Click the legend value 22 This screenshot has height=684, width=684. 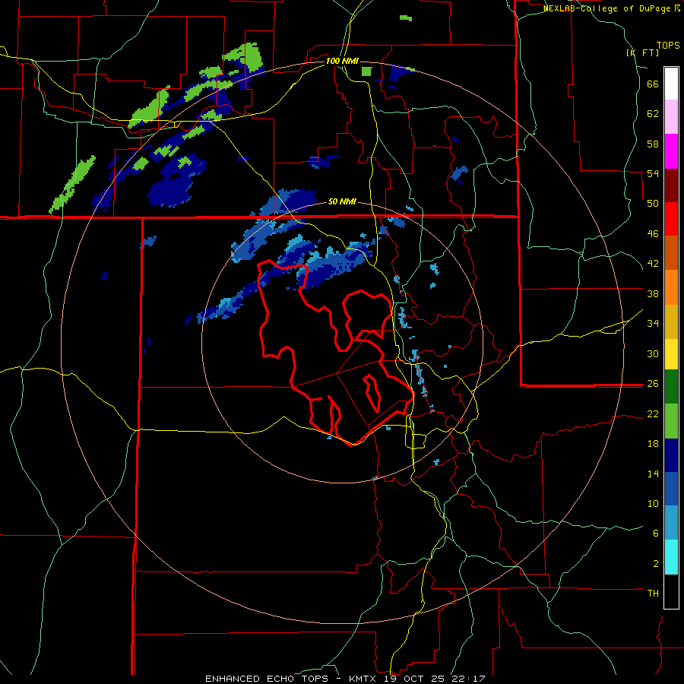[x=653, y=413]
